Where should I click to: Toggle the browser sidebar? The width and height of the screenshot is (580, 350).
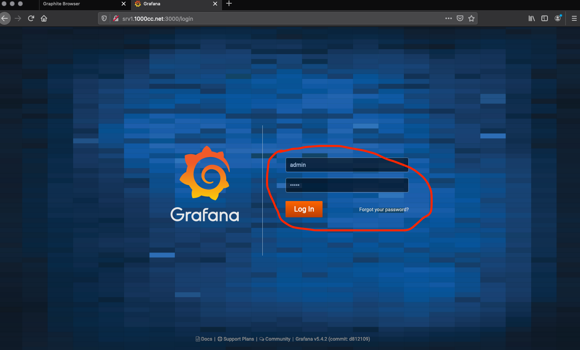tap(545, 18)
